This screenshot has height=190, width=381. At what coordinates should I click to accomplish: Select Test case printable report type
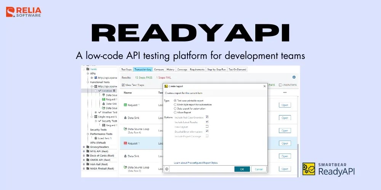point(175,101)
